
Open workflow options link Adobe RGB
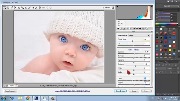[73, 91]
